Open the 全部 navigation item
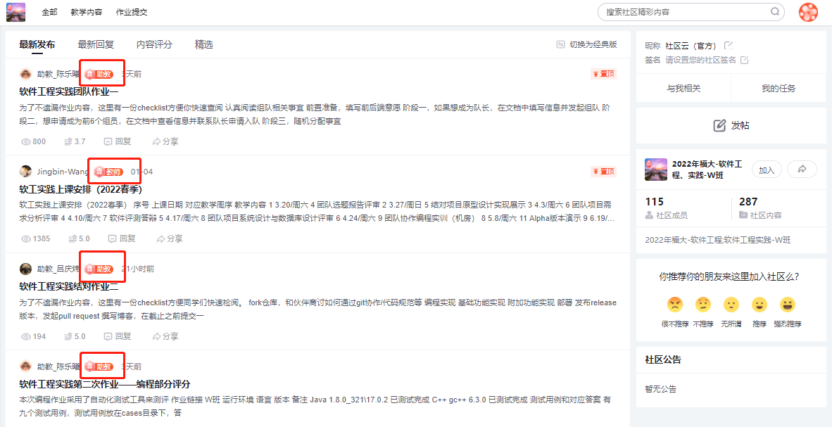 coord(49,12)
